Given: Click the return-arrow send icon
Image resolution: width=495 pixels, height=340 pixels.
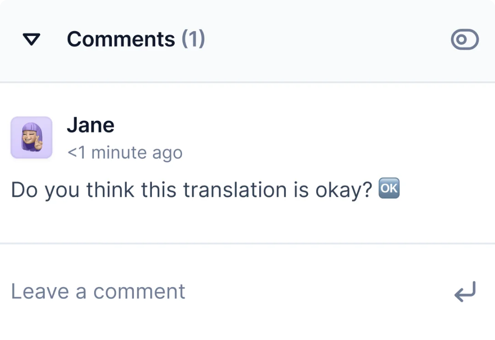Looking at the screenshot, I should click(x=465, y=292).
